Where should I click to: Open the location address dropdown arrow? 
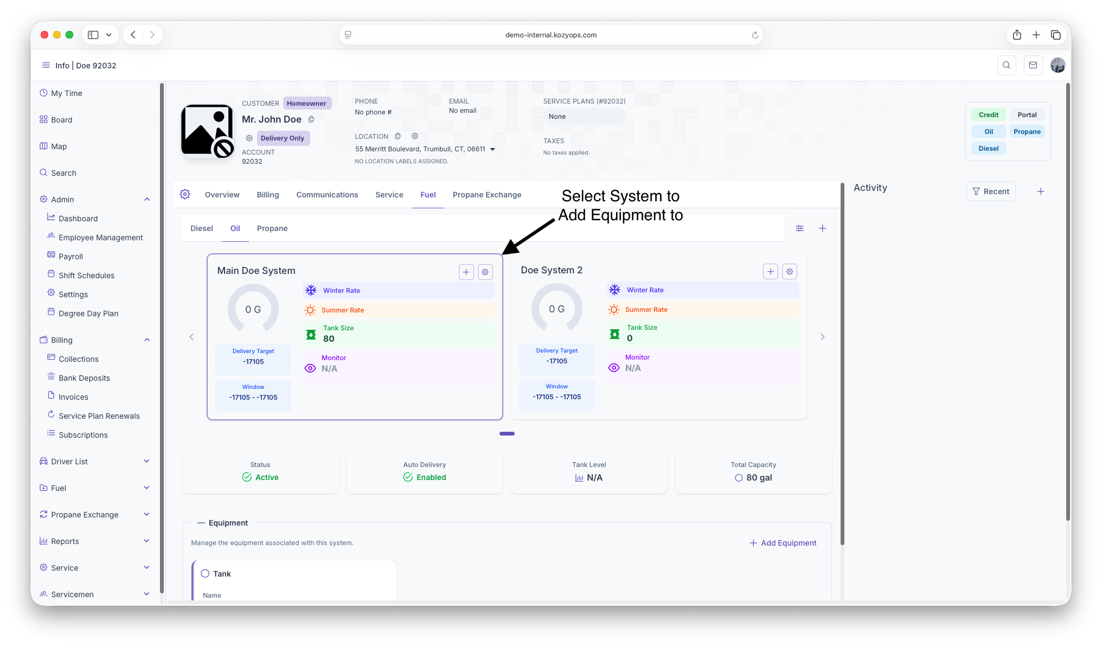coord(492,149)
